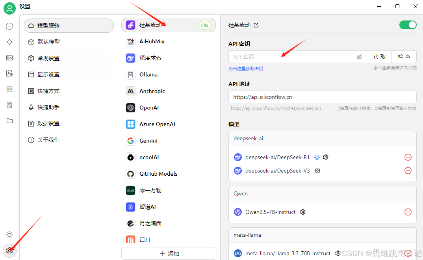Image resolution: width=423 pixels, height=260 pixels.
Task: Open the 关于我们 settings section
Action: pos(69,140)
